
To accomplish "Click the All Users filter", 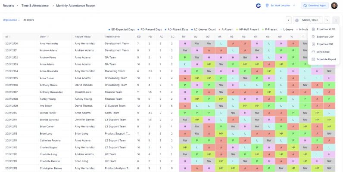I will [x=28, y=20].
